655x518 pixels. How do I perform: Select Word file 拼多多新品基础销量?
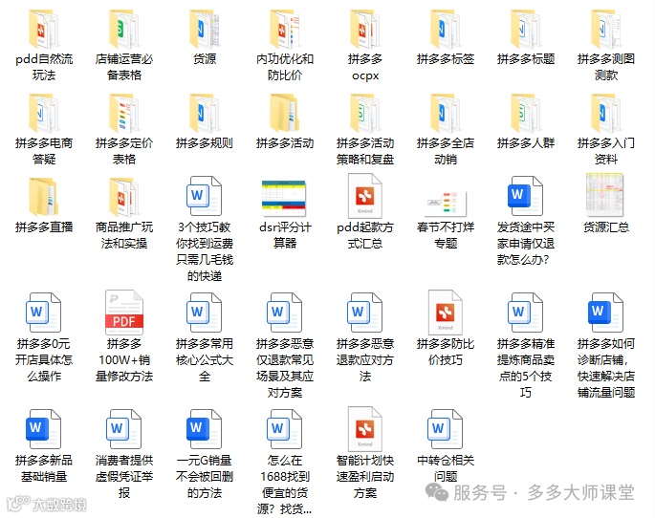click(x=43, y=429)
